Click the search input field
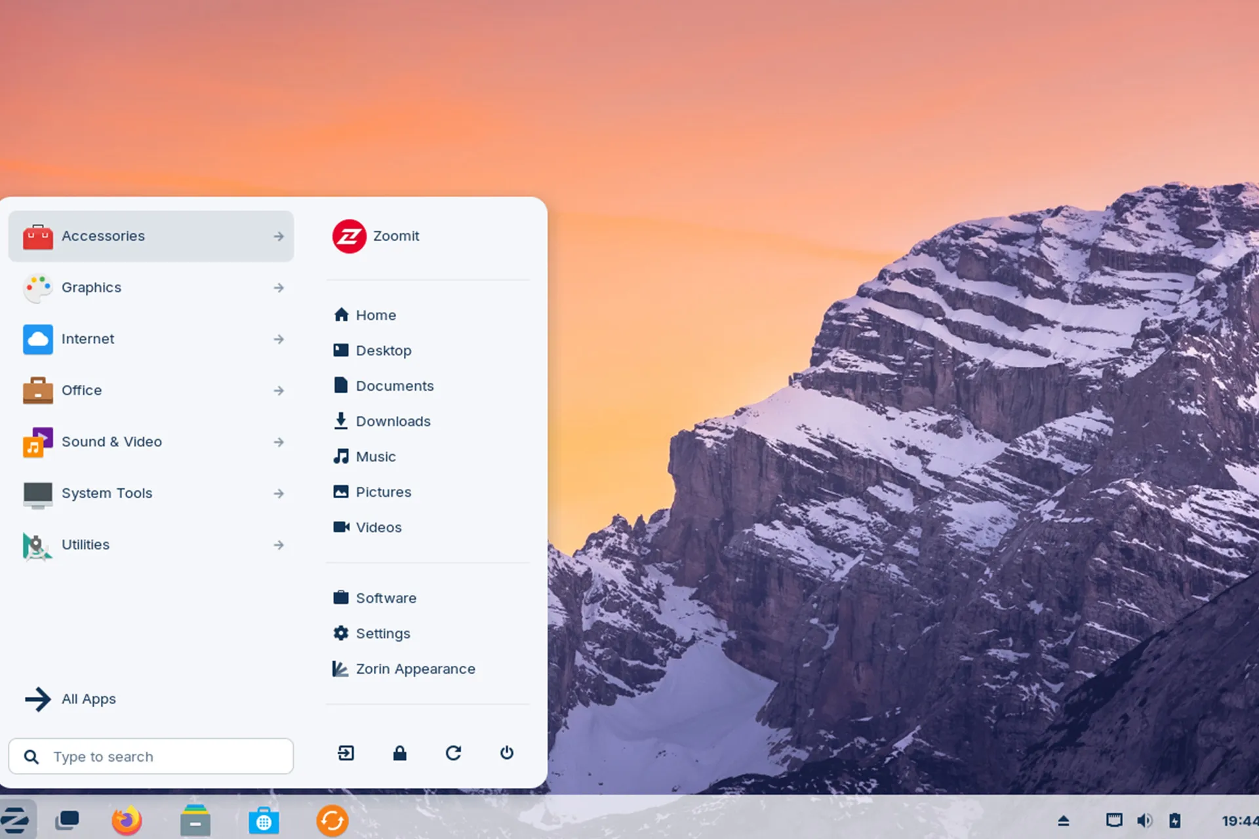This screenshot has width=1259, height=839. pyautogui.click(x=151, y=756)
